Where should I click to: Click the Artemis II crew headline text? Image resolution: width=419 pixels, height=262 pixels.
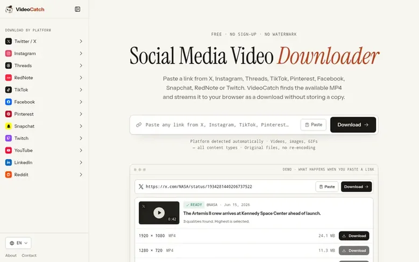[252, 214]
